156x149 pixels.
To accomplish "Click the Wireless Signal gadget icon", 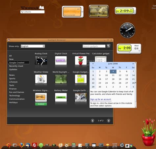I will coord(41,97).
